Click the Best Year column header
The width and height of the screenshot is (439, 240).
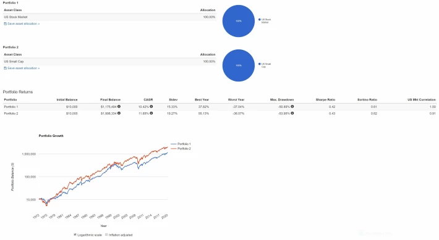pyautogui.click(x=202, y=100)
